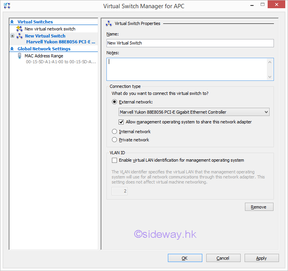
Task: Click the Virtual Switch Manager title bar icon
Action: (7, 6)
